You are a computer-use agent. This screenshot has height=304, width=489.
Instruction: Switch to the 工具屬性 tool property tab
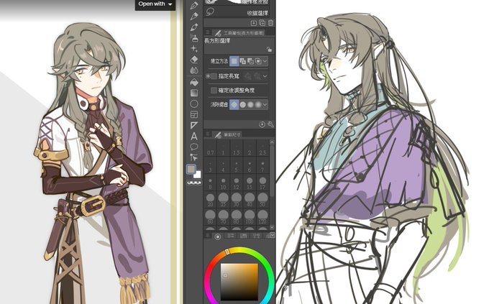(240, 32)
